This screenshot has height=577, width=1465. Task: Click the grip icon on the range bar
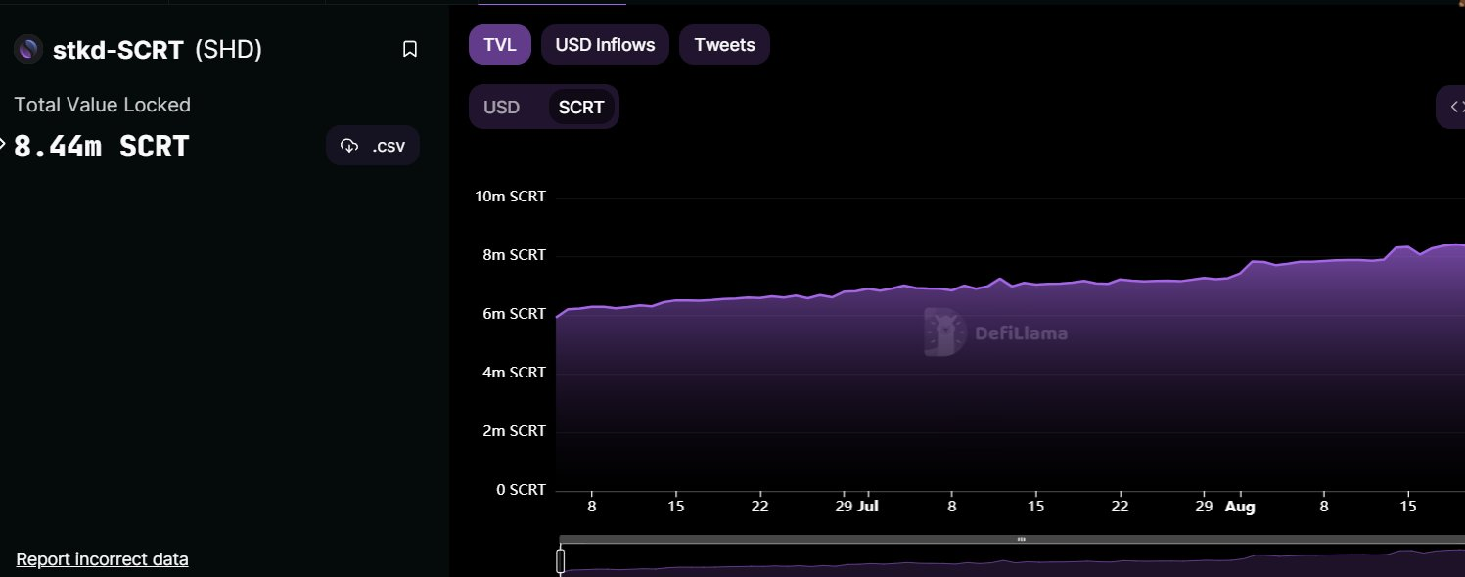click(1021, 539)
